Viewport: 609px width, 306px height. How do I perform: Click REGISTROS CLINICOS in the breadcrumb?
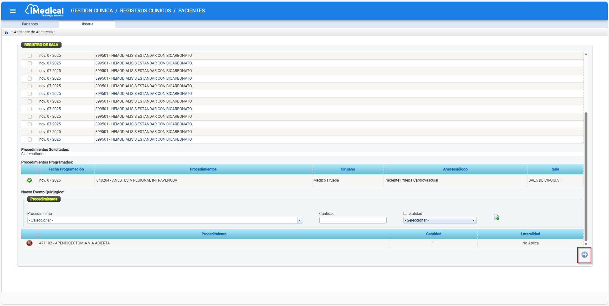[x=146, y=11]
